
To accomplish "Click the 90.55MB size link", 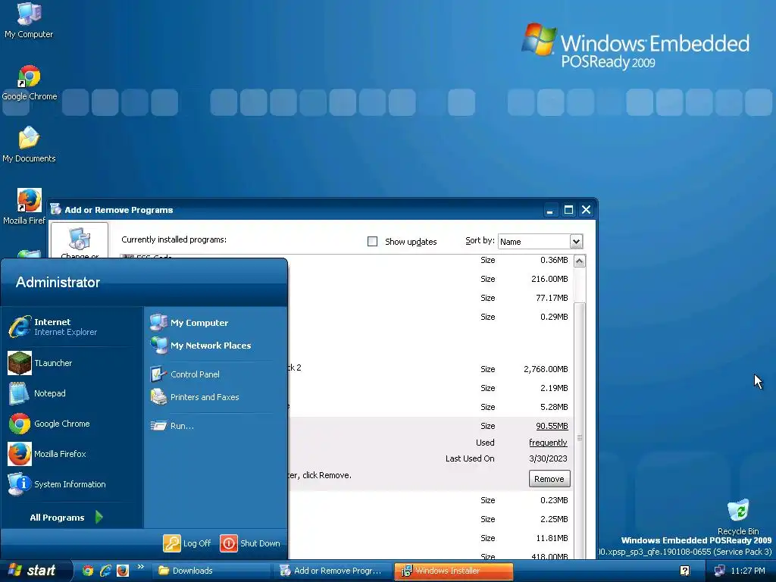I will click(552, 426).
